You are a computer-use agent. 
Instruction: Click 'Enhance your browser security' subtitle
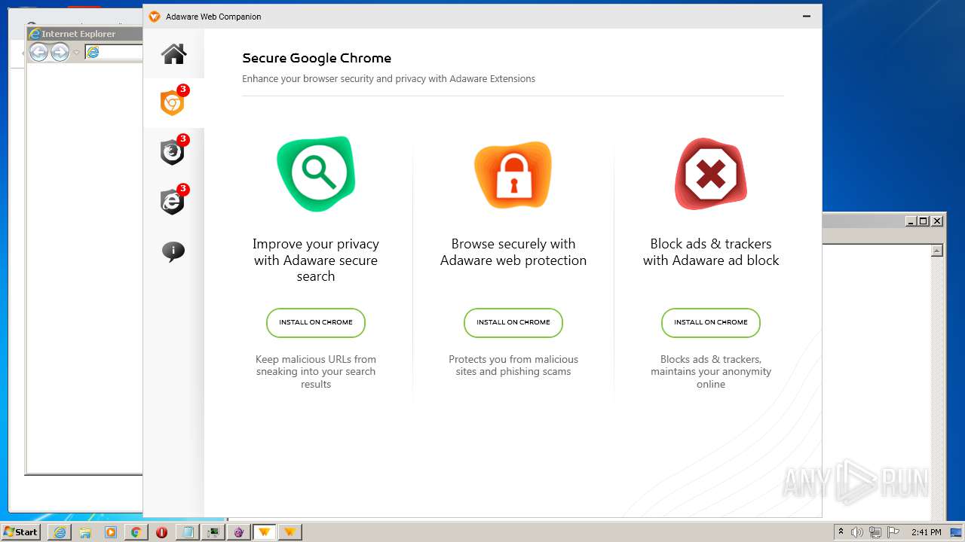coord(389,78)
